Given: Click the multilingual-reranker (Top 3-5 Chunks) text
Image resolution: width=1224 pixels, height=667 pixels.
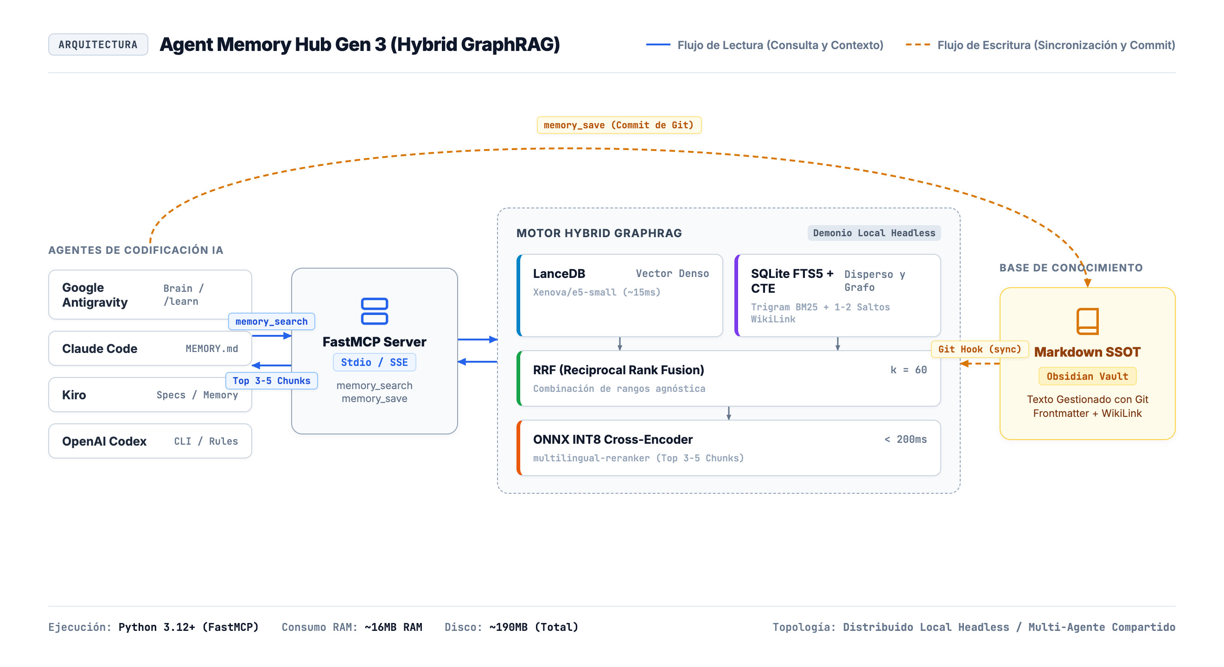Looking at the screenshot, I should pyautogui.click(x=638, y=458).
